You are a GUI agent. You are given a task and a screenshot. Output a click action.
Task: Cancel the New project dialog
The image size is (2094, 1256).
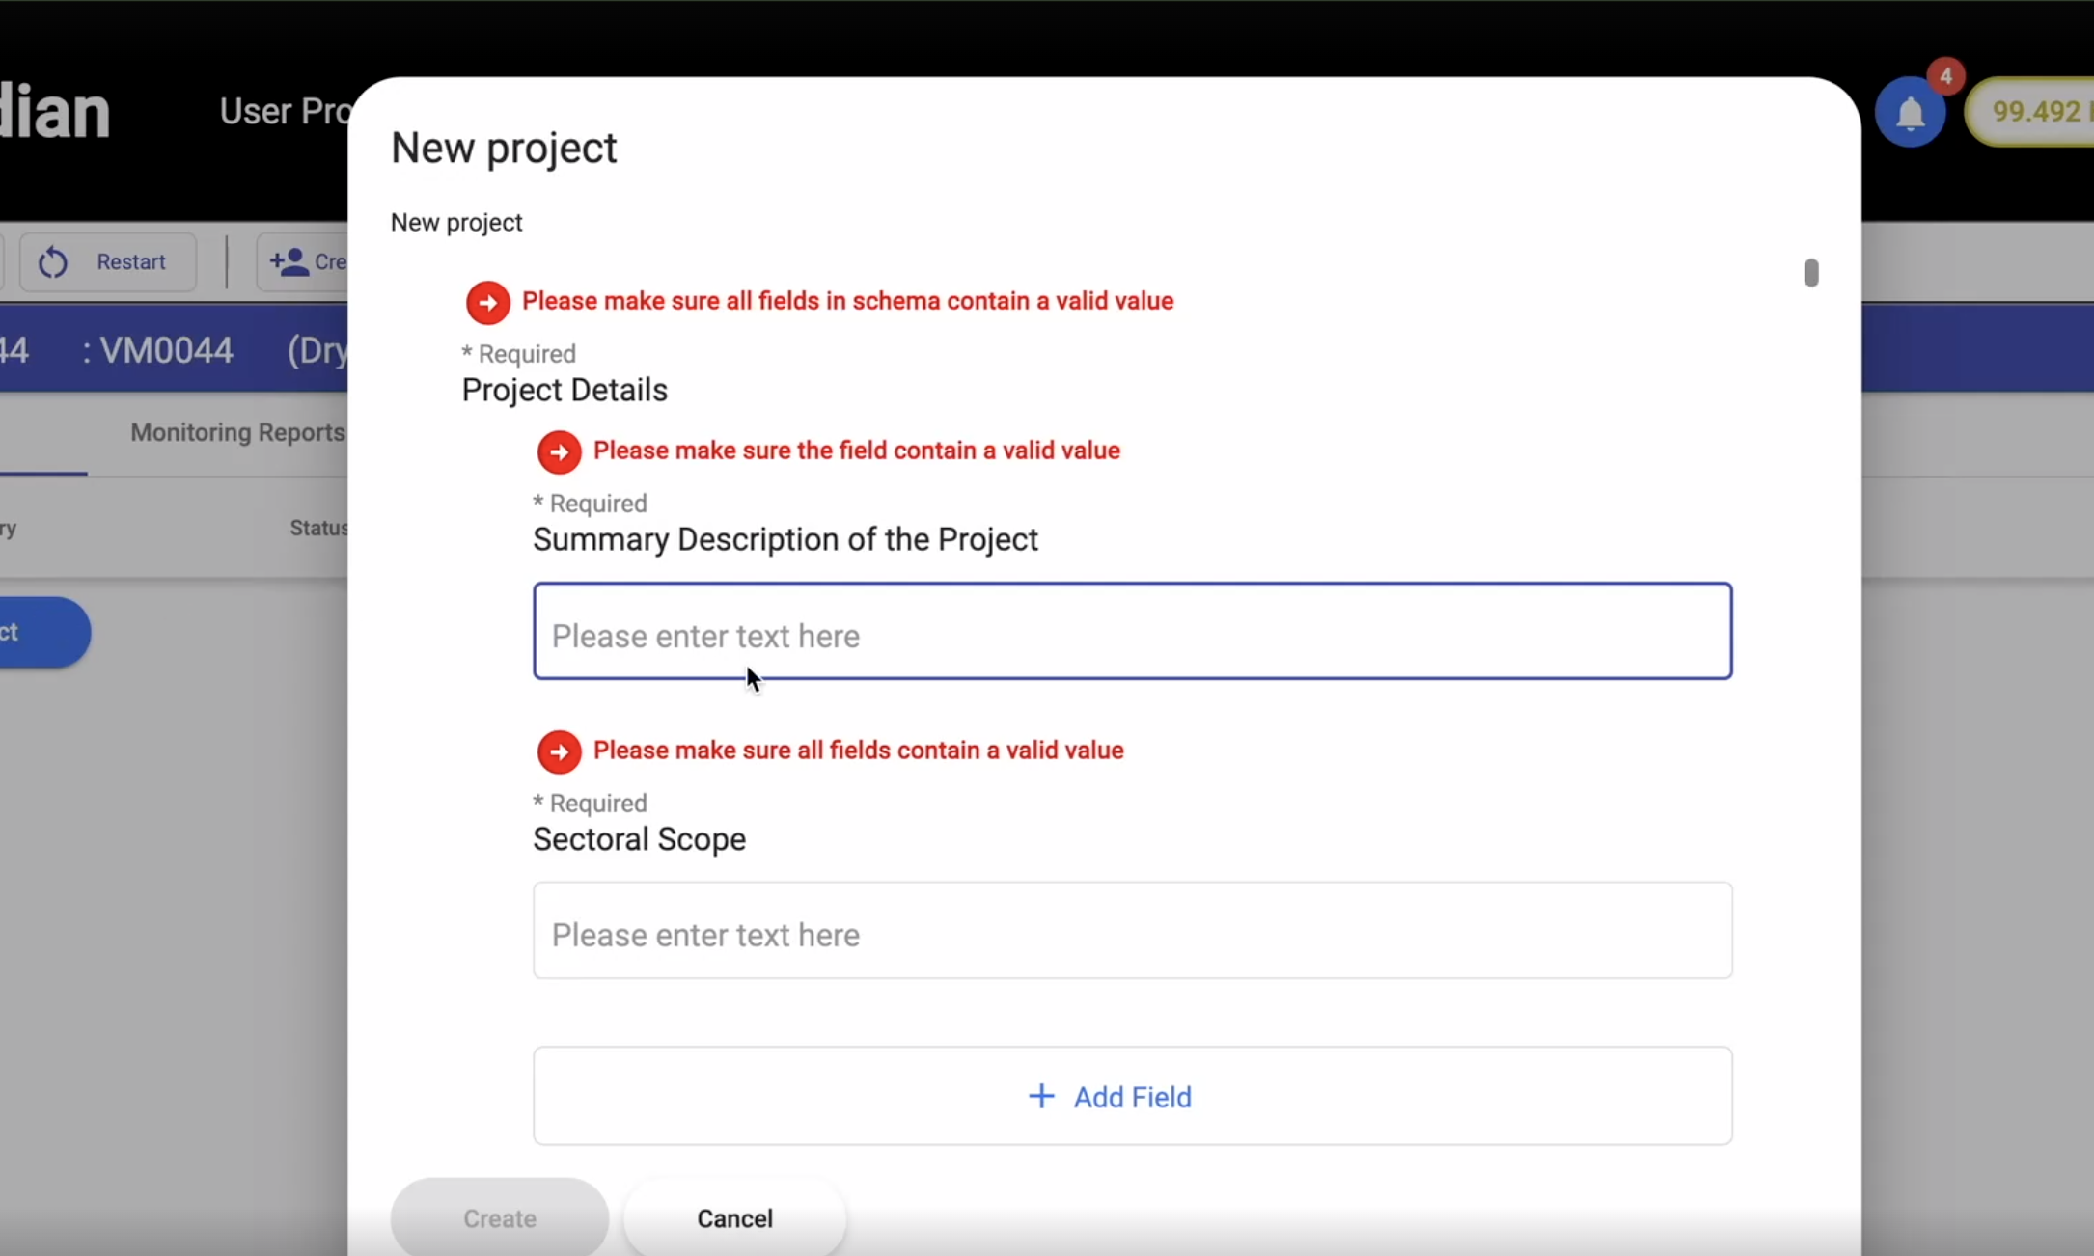(x=734, y=1218)
